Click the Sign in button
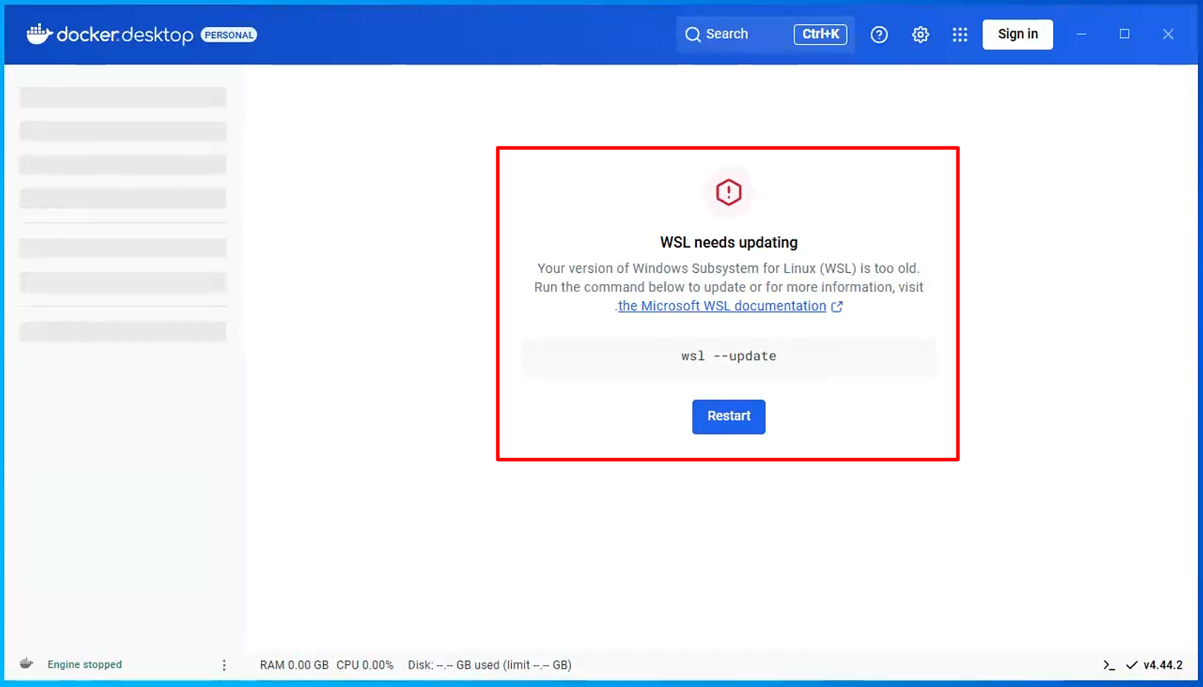The width and height of the screenshot is (1203, 687). (x=1018, y=35)
